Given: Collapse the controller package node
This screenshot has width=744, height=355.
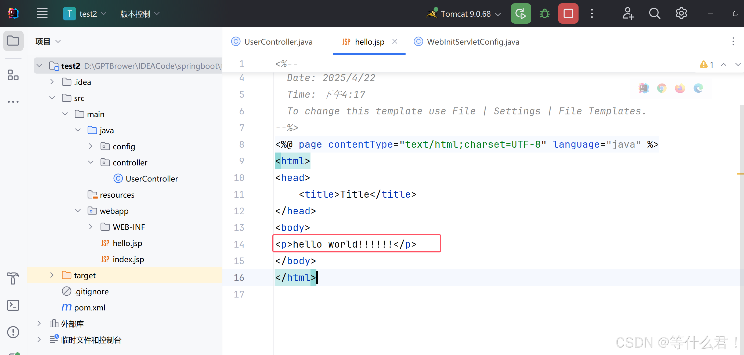Looking at the screenshot, I should [x=91, y=162].
